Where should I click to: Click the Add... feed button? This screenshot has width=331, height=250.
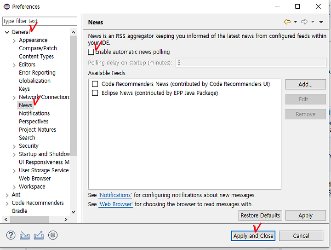(305, 84)
